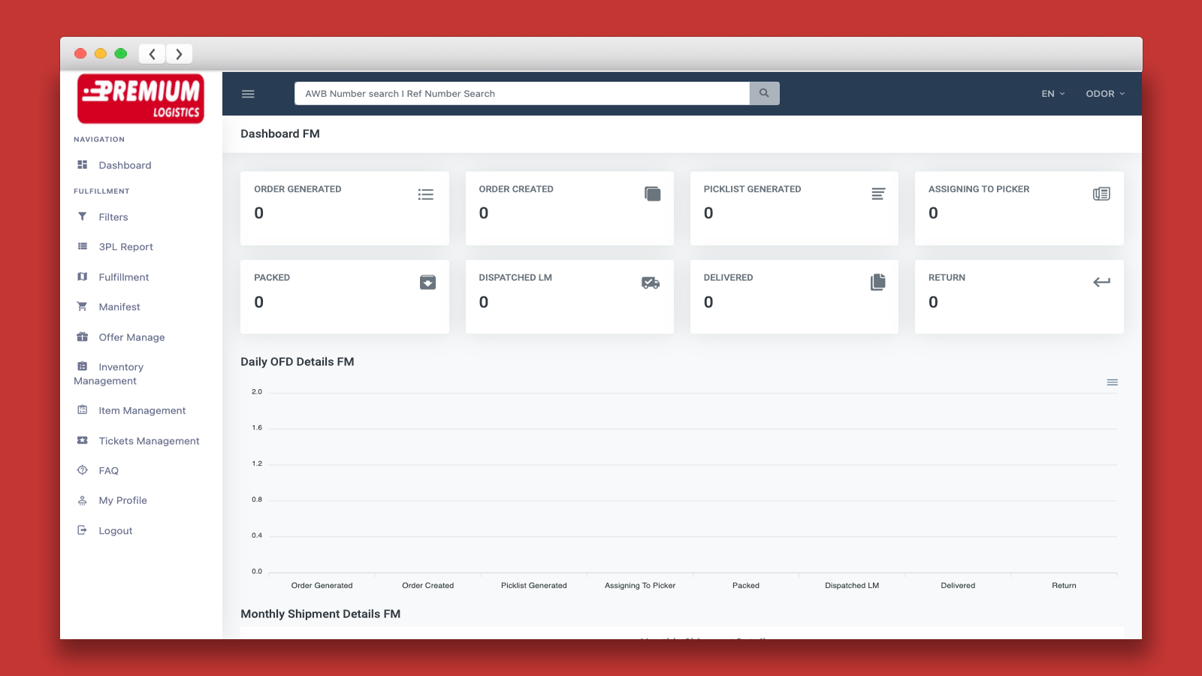This screenshot has height=676, width=1202.
Task: Open Tickets Management page
Action: 149,441
